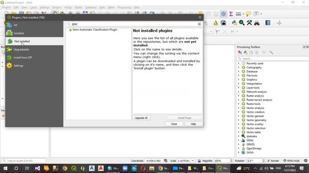
Task: Click the coordinate capture crosshair icon
Action: coord(279,23)
